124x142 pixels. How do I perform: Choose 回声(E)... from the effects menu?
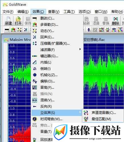(x=57, y=37)
